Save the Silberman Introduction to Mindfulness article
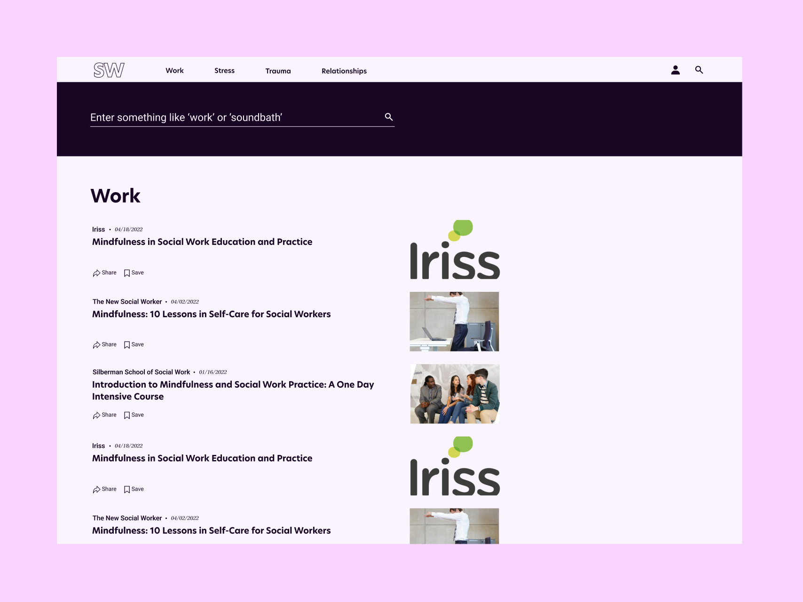Image resolution: width=803 pixels, height=602 pixels. (134, 415)
